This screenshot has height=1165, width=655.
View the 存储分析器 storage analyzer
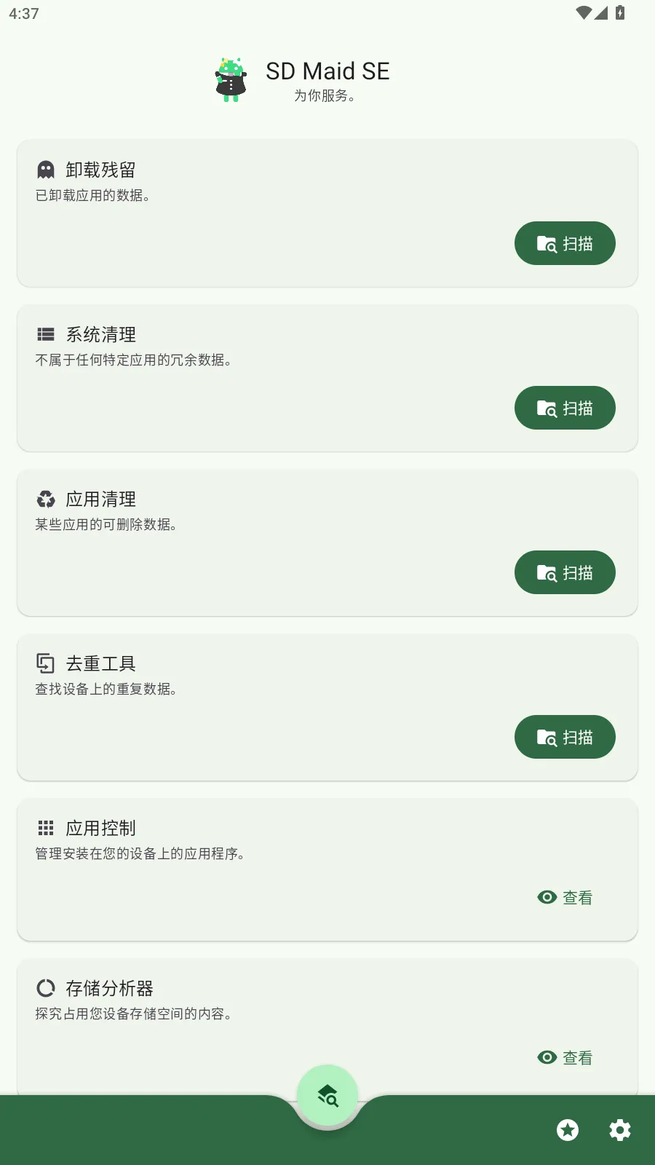pos(565,1057)
